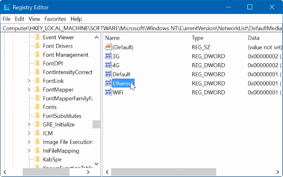Click the Default DWORD value icon
The image size is (283, 177).
tap(108, 74)
